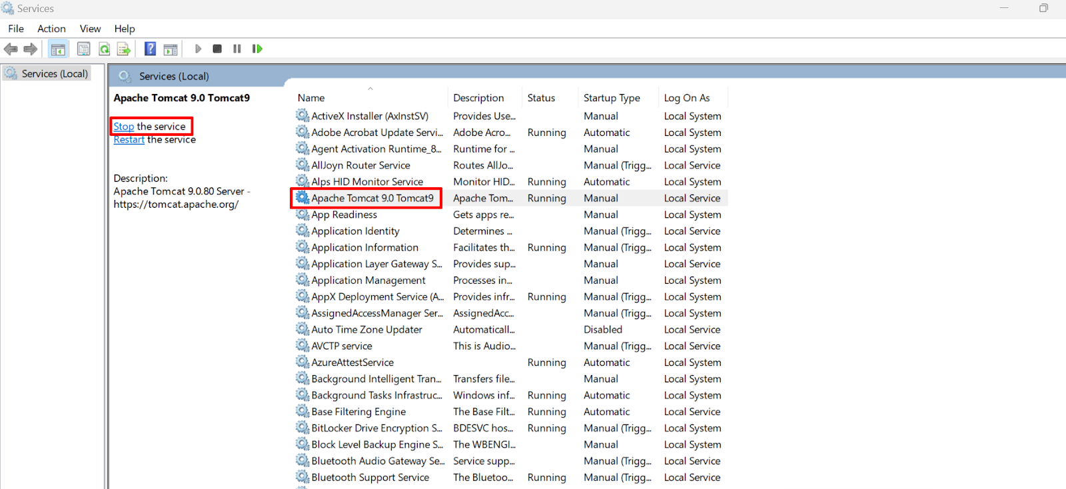Select Bluetooth Audio Gateway Service row
The width and height of the screenshot is (1066, 489).
click(510, 460)
